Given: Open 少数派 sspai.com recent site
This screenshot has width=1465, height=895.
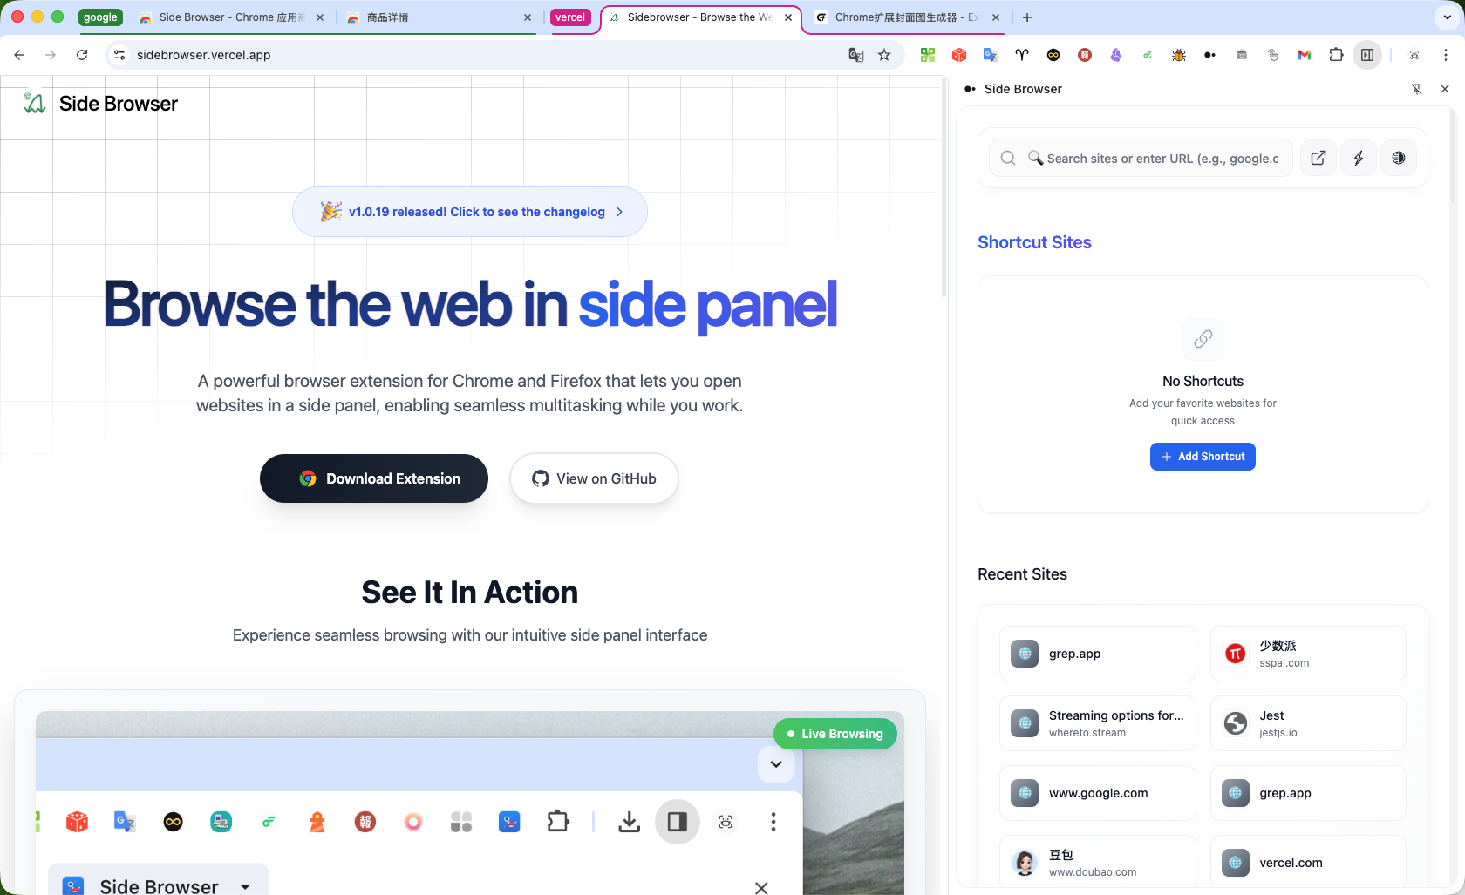Looking at the screenshot, I should pyautogui.click(x=1308, y=654).
